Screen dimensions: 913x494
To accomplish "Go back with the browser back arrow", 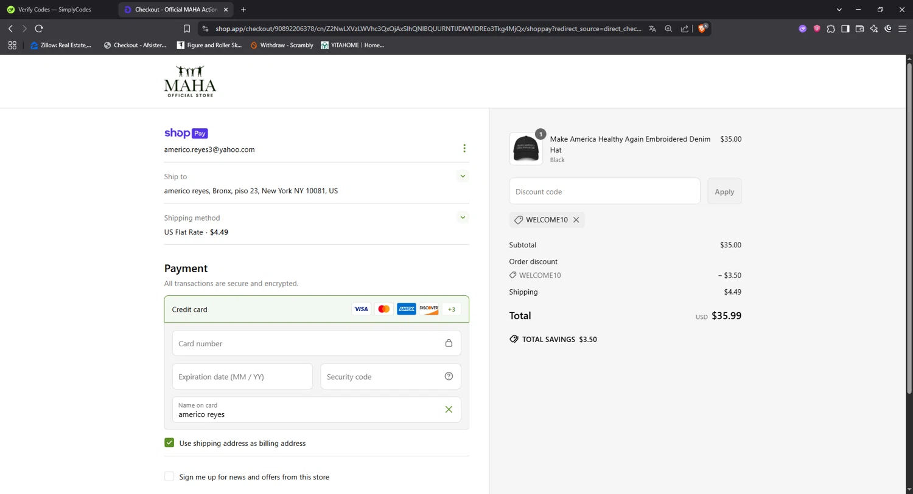I will [10, 29].
